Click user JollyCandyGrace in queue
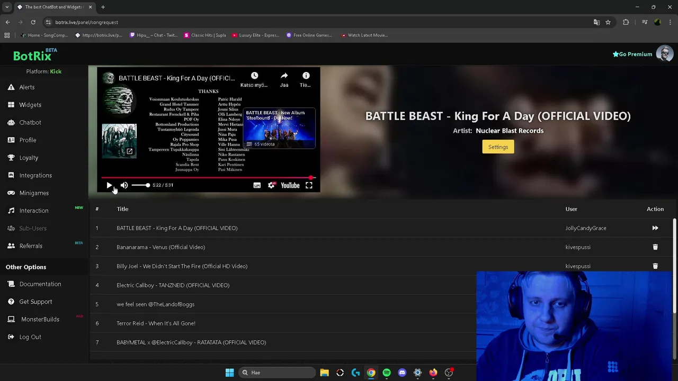 point(586,228)
